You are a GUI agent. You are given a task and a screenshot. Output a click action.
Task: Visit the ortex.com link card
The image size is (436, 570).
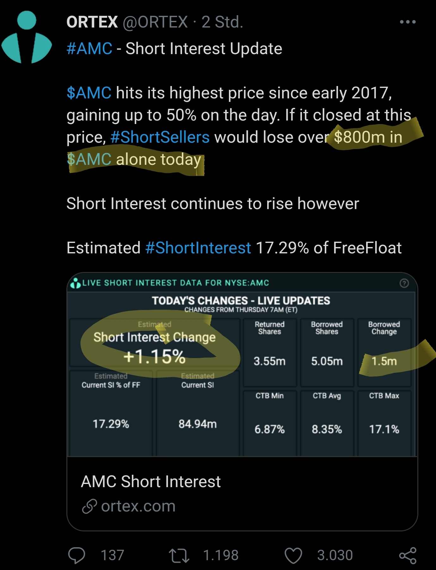pos(138,505)
